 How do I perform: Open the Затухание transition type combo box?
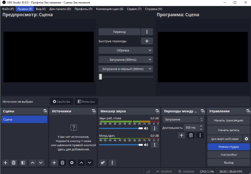(x=183, y=120)
